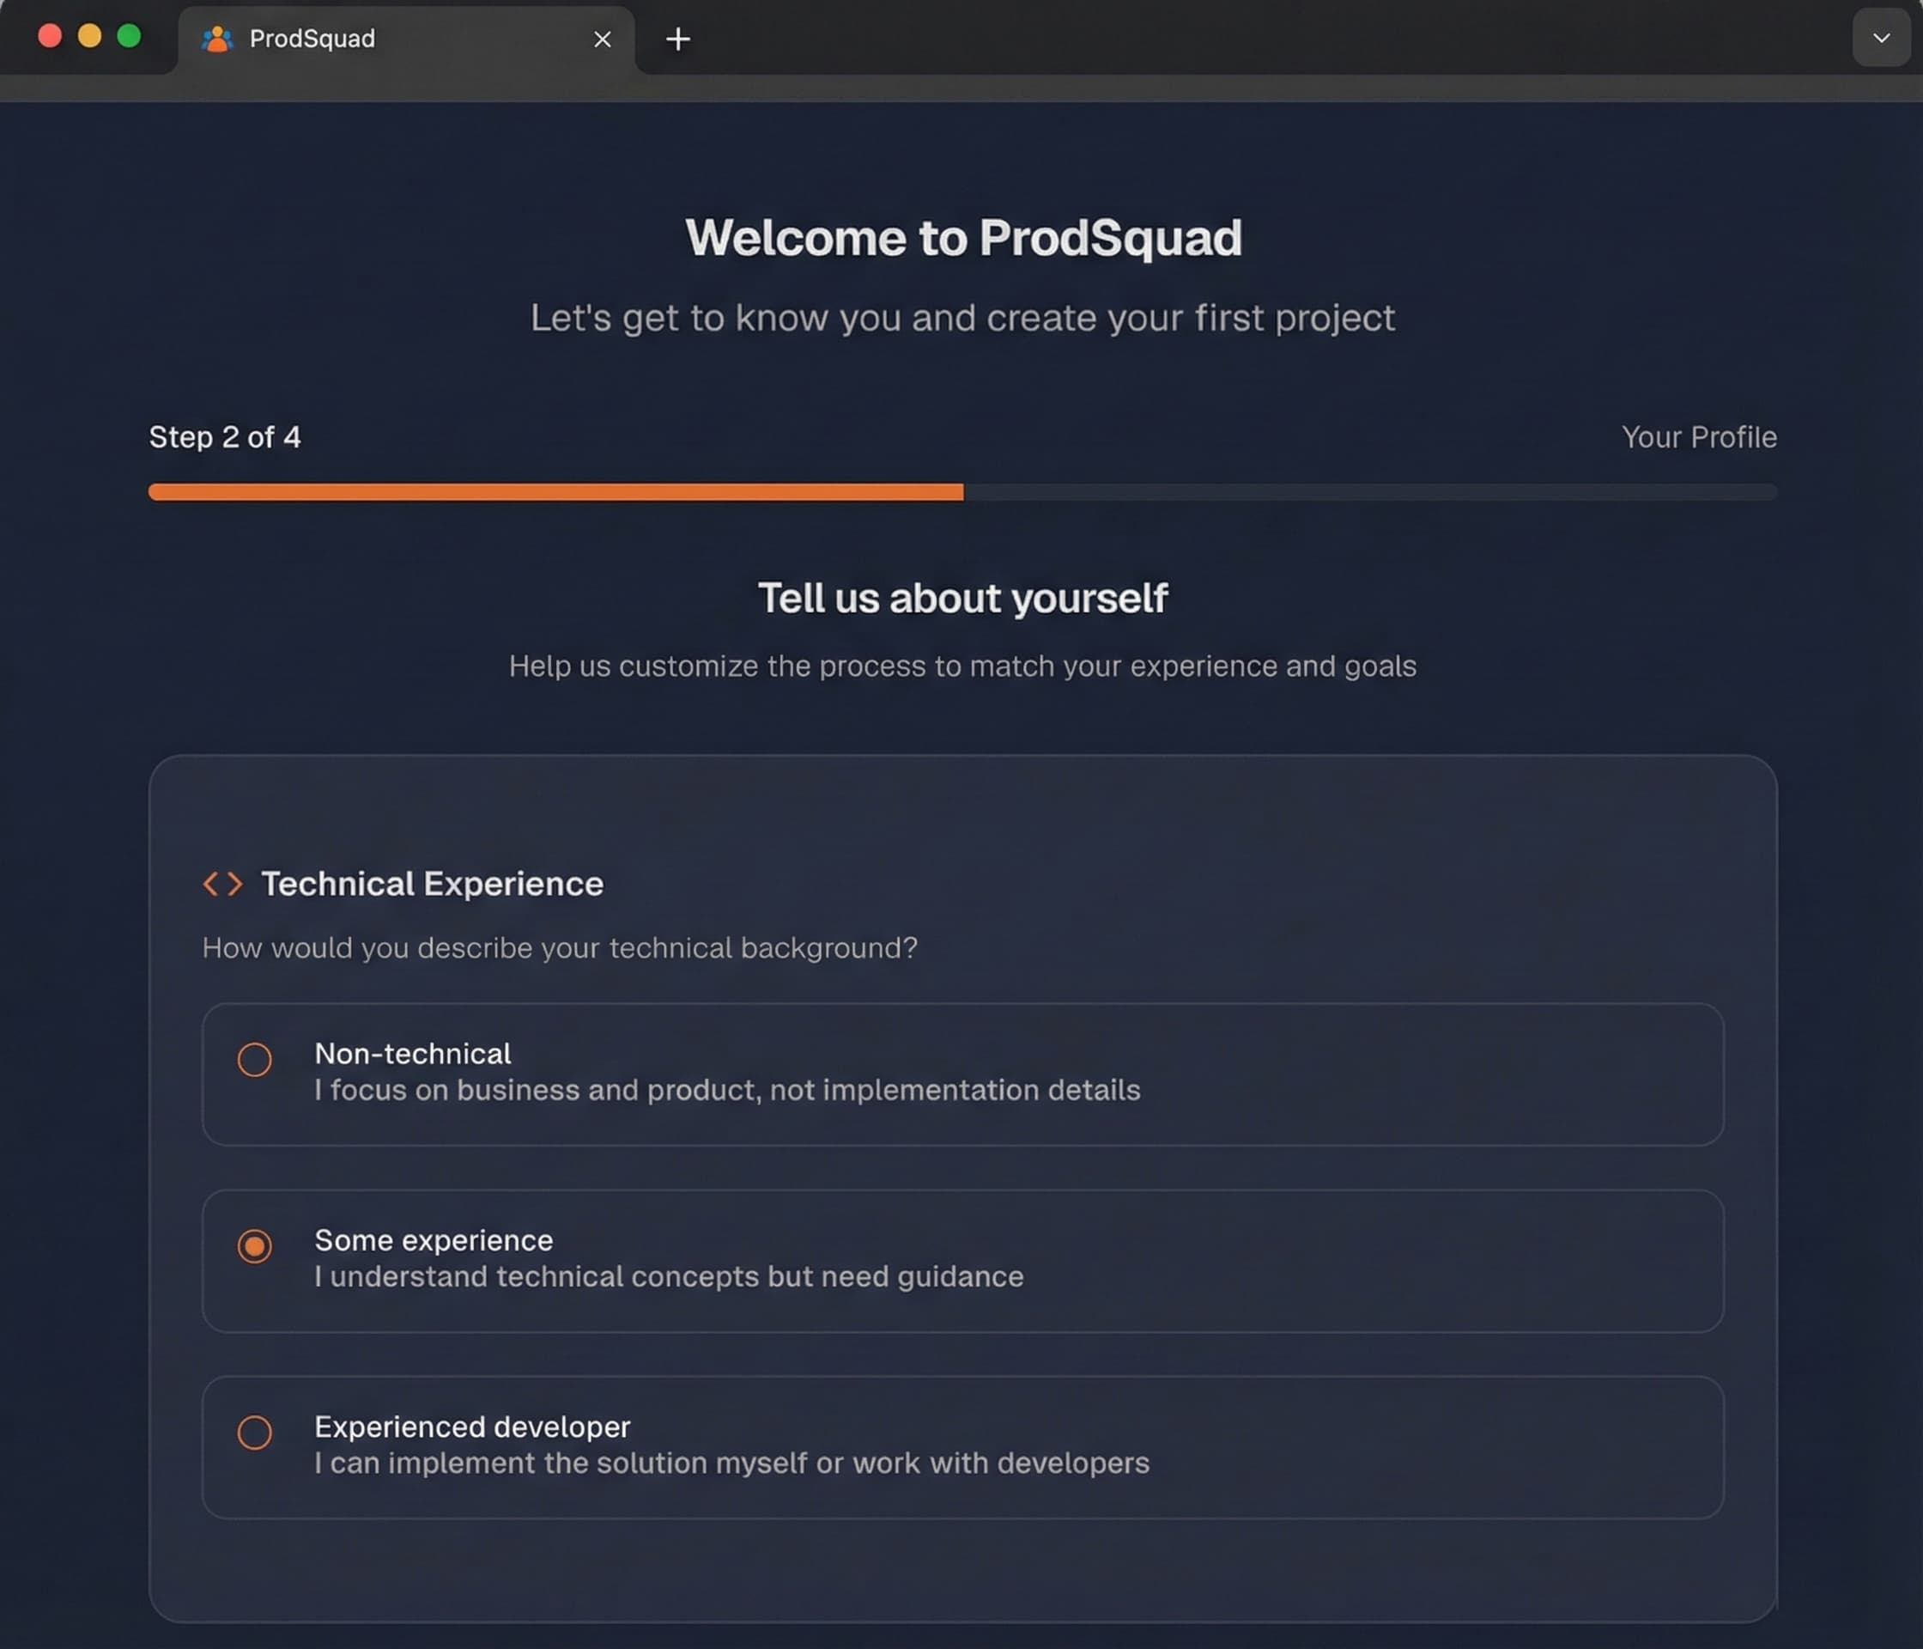Select the Experienced developer radio button

click(x=254, y=1433)
